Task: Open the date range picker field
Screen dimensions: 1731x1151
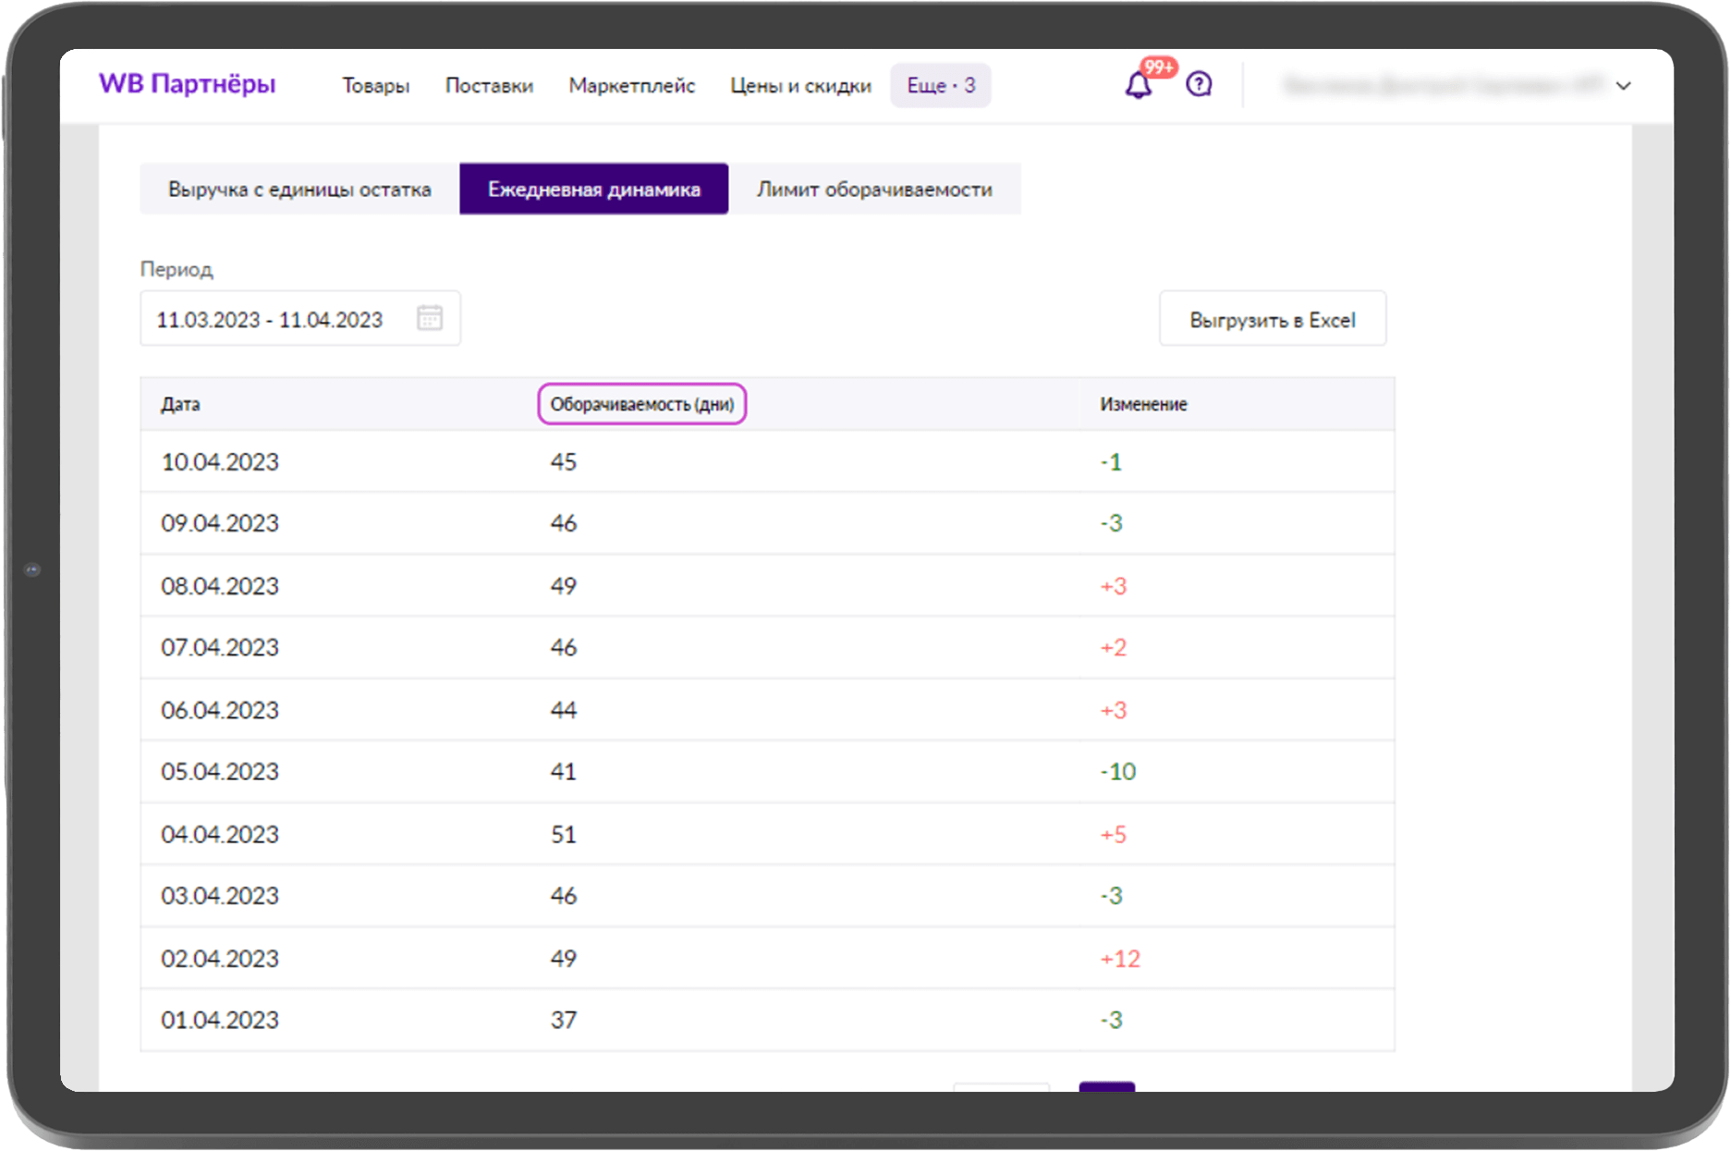Action: (x=269, y=319)
